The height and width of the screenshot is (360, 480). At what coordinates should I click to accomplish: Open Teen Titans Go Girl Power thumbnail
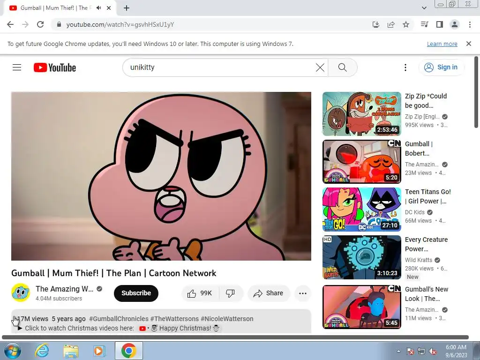[x=361, y=210]
